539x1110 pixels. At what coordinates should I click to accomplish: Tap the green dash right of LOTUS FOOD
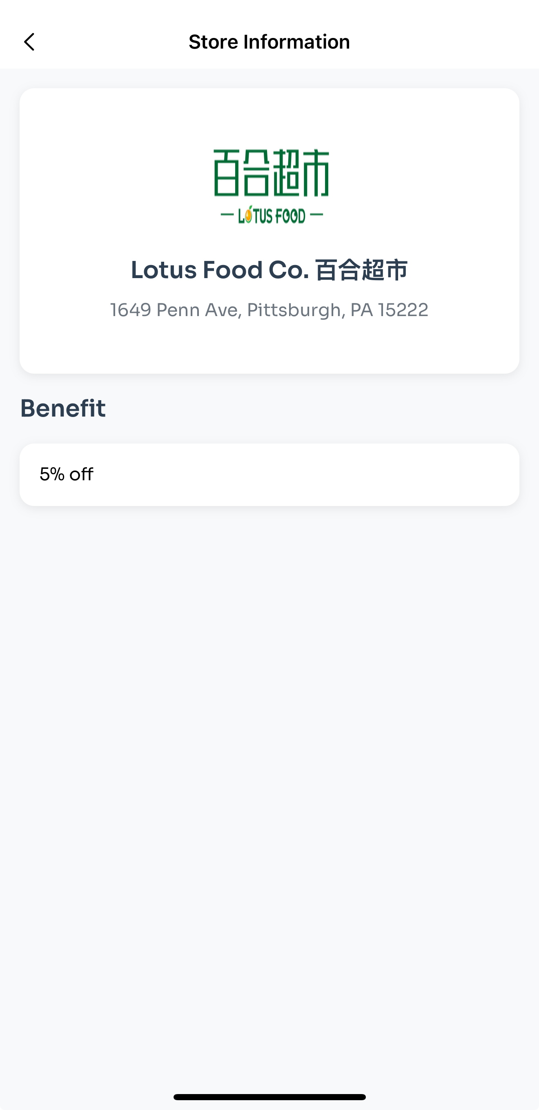[x=316, y=214]
